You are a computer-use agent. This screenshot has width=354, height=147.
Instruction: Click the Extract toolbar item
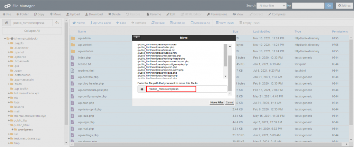[x=256, y=14]
